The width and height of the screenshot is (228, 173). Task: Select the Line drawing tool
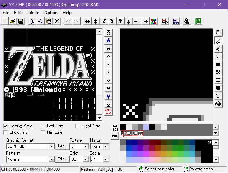coord(218,56)
